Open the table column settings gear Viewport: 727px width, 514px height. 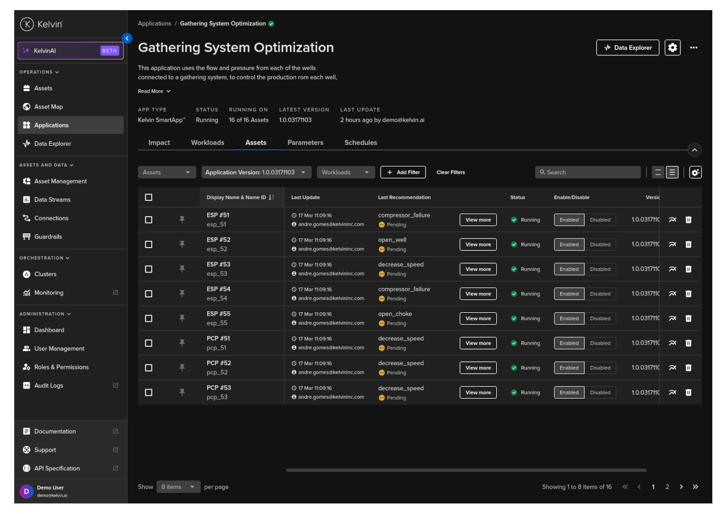[695, 173]
